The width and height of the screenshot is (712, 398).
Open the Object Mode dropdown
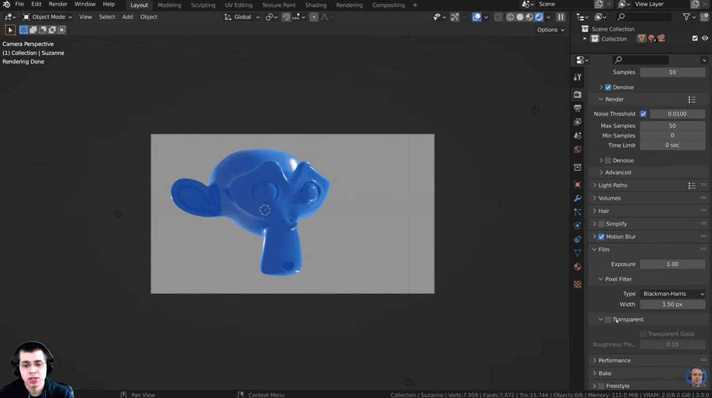pyautogui.click(x=47, y=17)
